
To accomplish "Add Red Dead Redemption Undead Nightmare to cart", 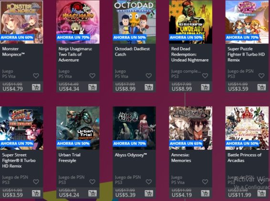I will pos(205,88).
